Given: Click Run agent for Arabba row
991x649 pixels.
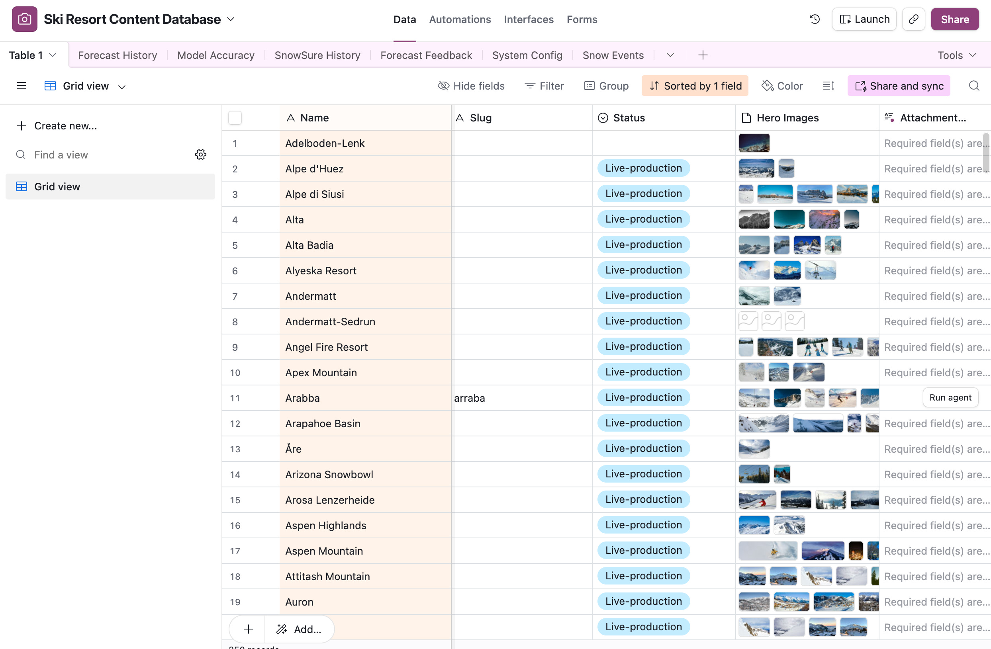Looking at the screenshot, I should coord(950,397).
